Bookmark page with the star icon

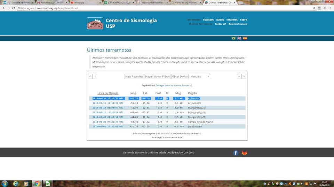coord(314,8)
